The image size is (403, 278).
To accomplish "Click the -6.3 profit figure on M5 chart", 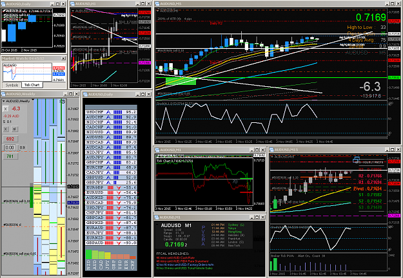I will (370, 86).
